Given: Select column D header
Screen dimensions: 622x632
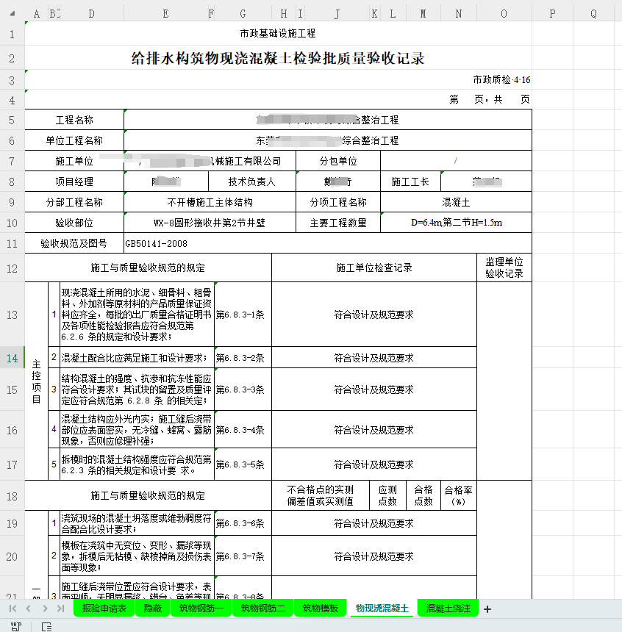Looking at the screenshot, I should pos(92,14).
